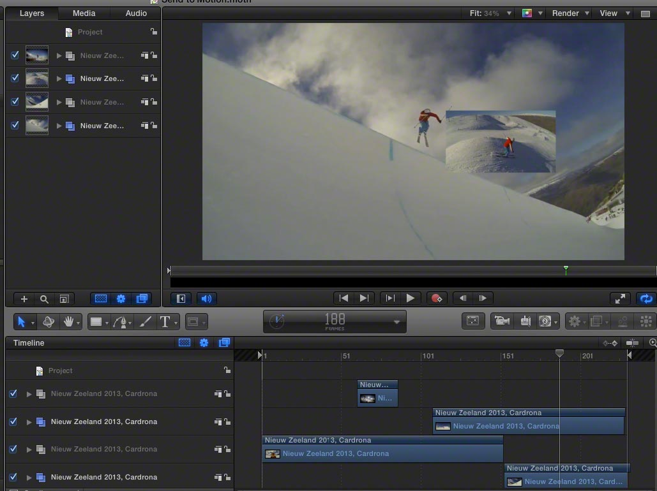Screen dimensions: 657x491
Task: Select the Rectangle shape tool
Action: coord(96,321)
